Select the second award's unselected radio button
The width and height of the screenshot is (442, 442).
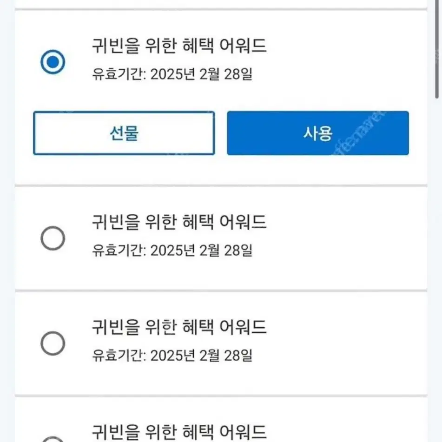tap(53, 238)
